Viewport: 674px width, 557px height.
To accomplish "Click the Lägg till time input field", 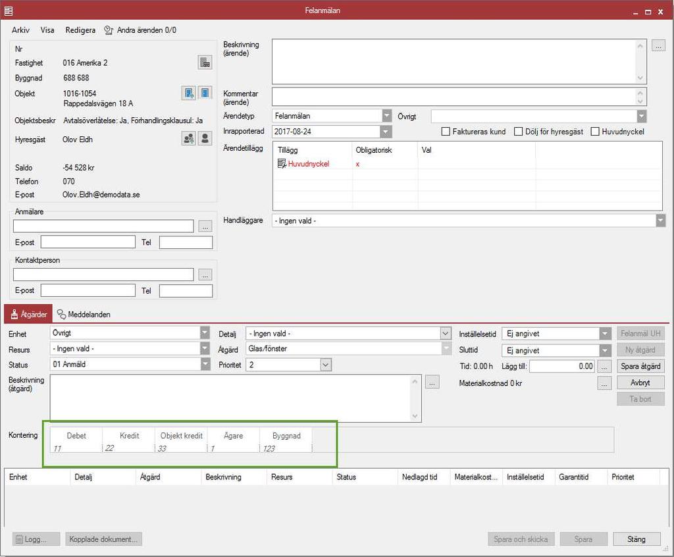I will (x=563, y=367).
